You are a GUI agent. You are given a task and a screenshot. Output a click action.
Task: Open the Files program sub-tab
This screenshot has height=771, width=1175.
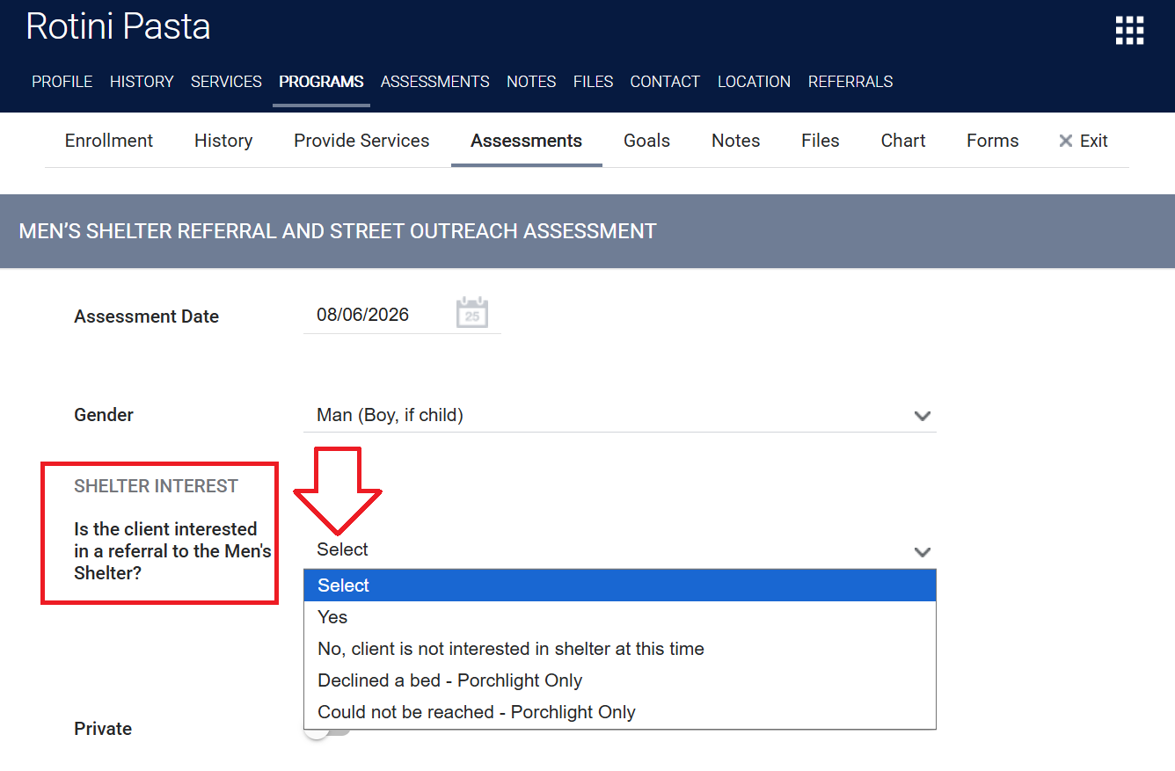click(x=821, y=141)
